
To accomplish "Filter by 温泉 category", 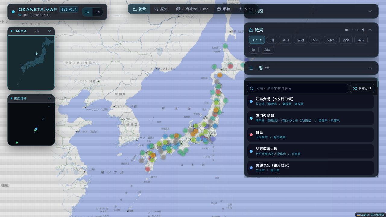I will (x=346, y=40).
